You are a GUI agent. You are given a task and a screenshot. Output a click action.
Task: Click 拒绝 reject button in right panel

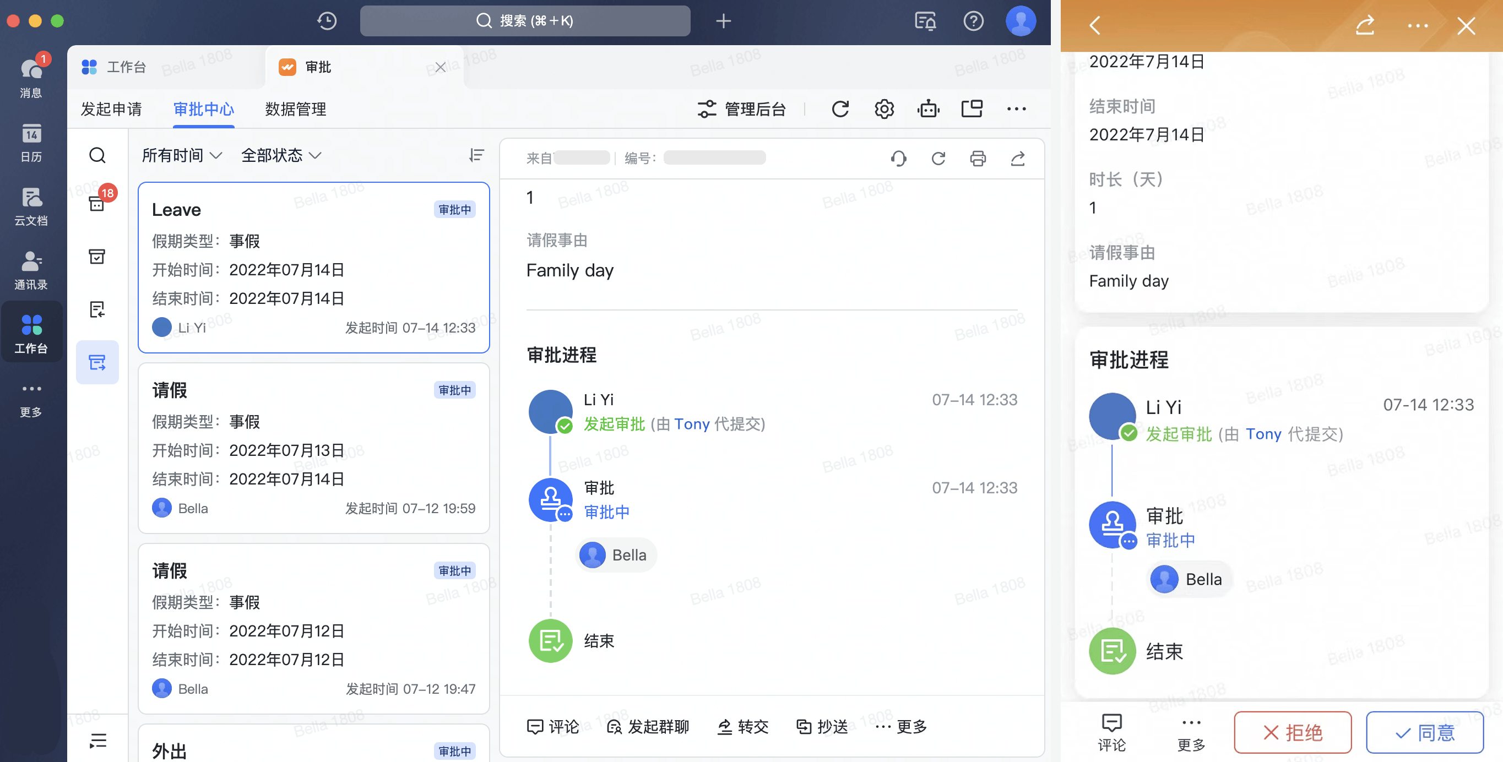click(x=1293, y=732)
